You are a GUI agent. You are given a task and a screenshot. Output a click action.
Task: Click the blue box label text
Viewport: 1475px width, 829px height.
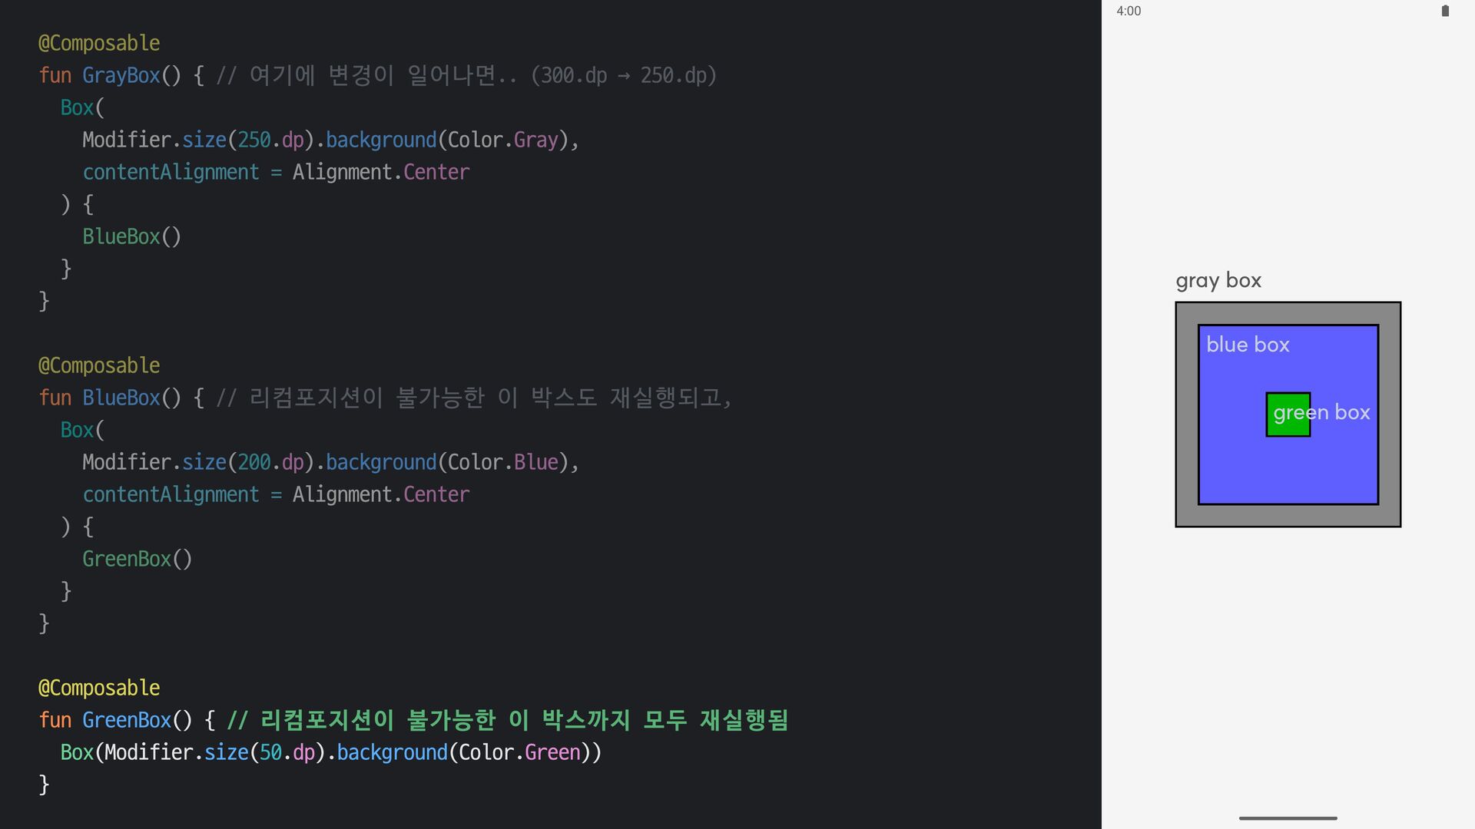[x=1248, y=345]
